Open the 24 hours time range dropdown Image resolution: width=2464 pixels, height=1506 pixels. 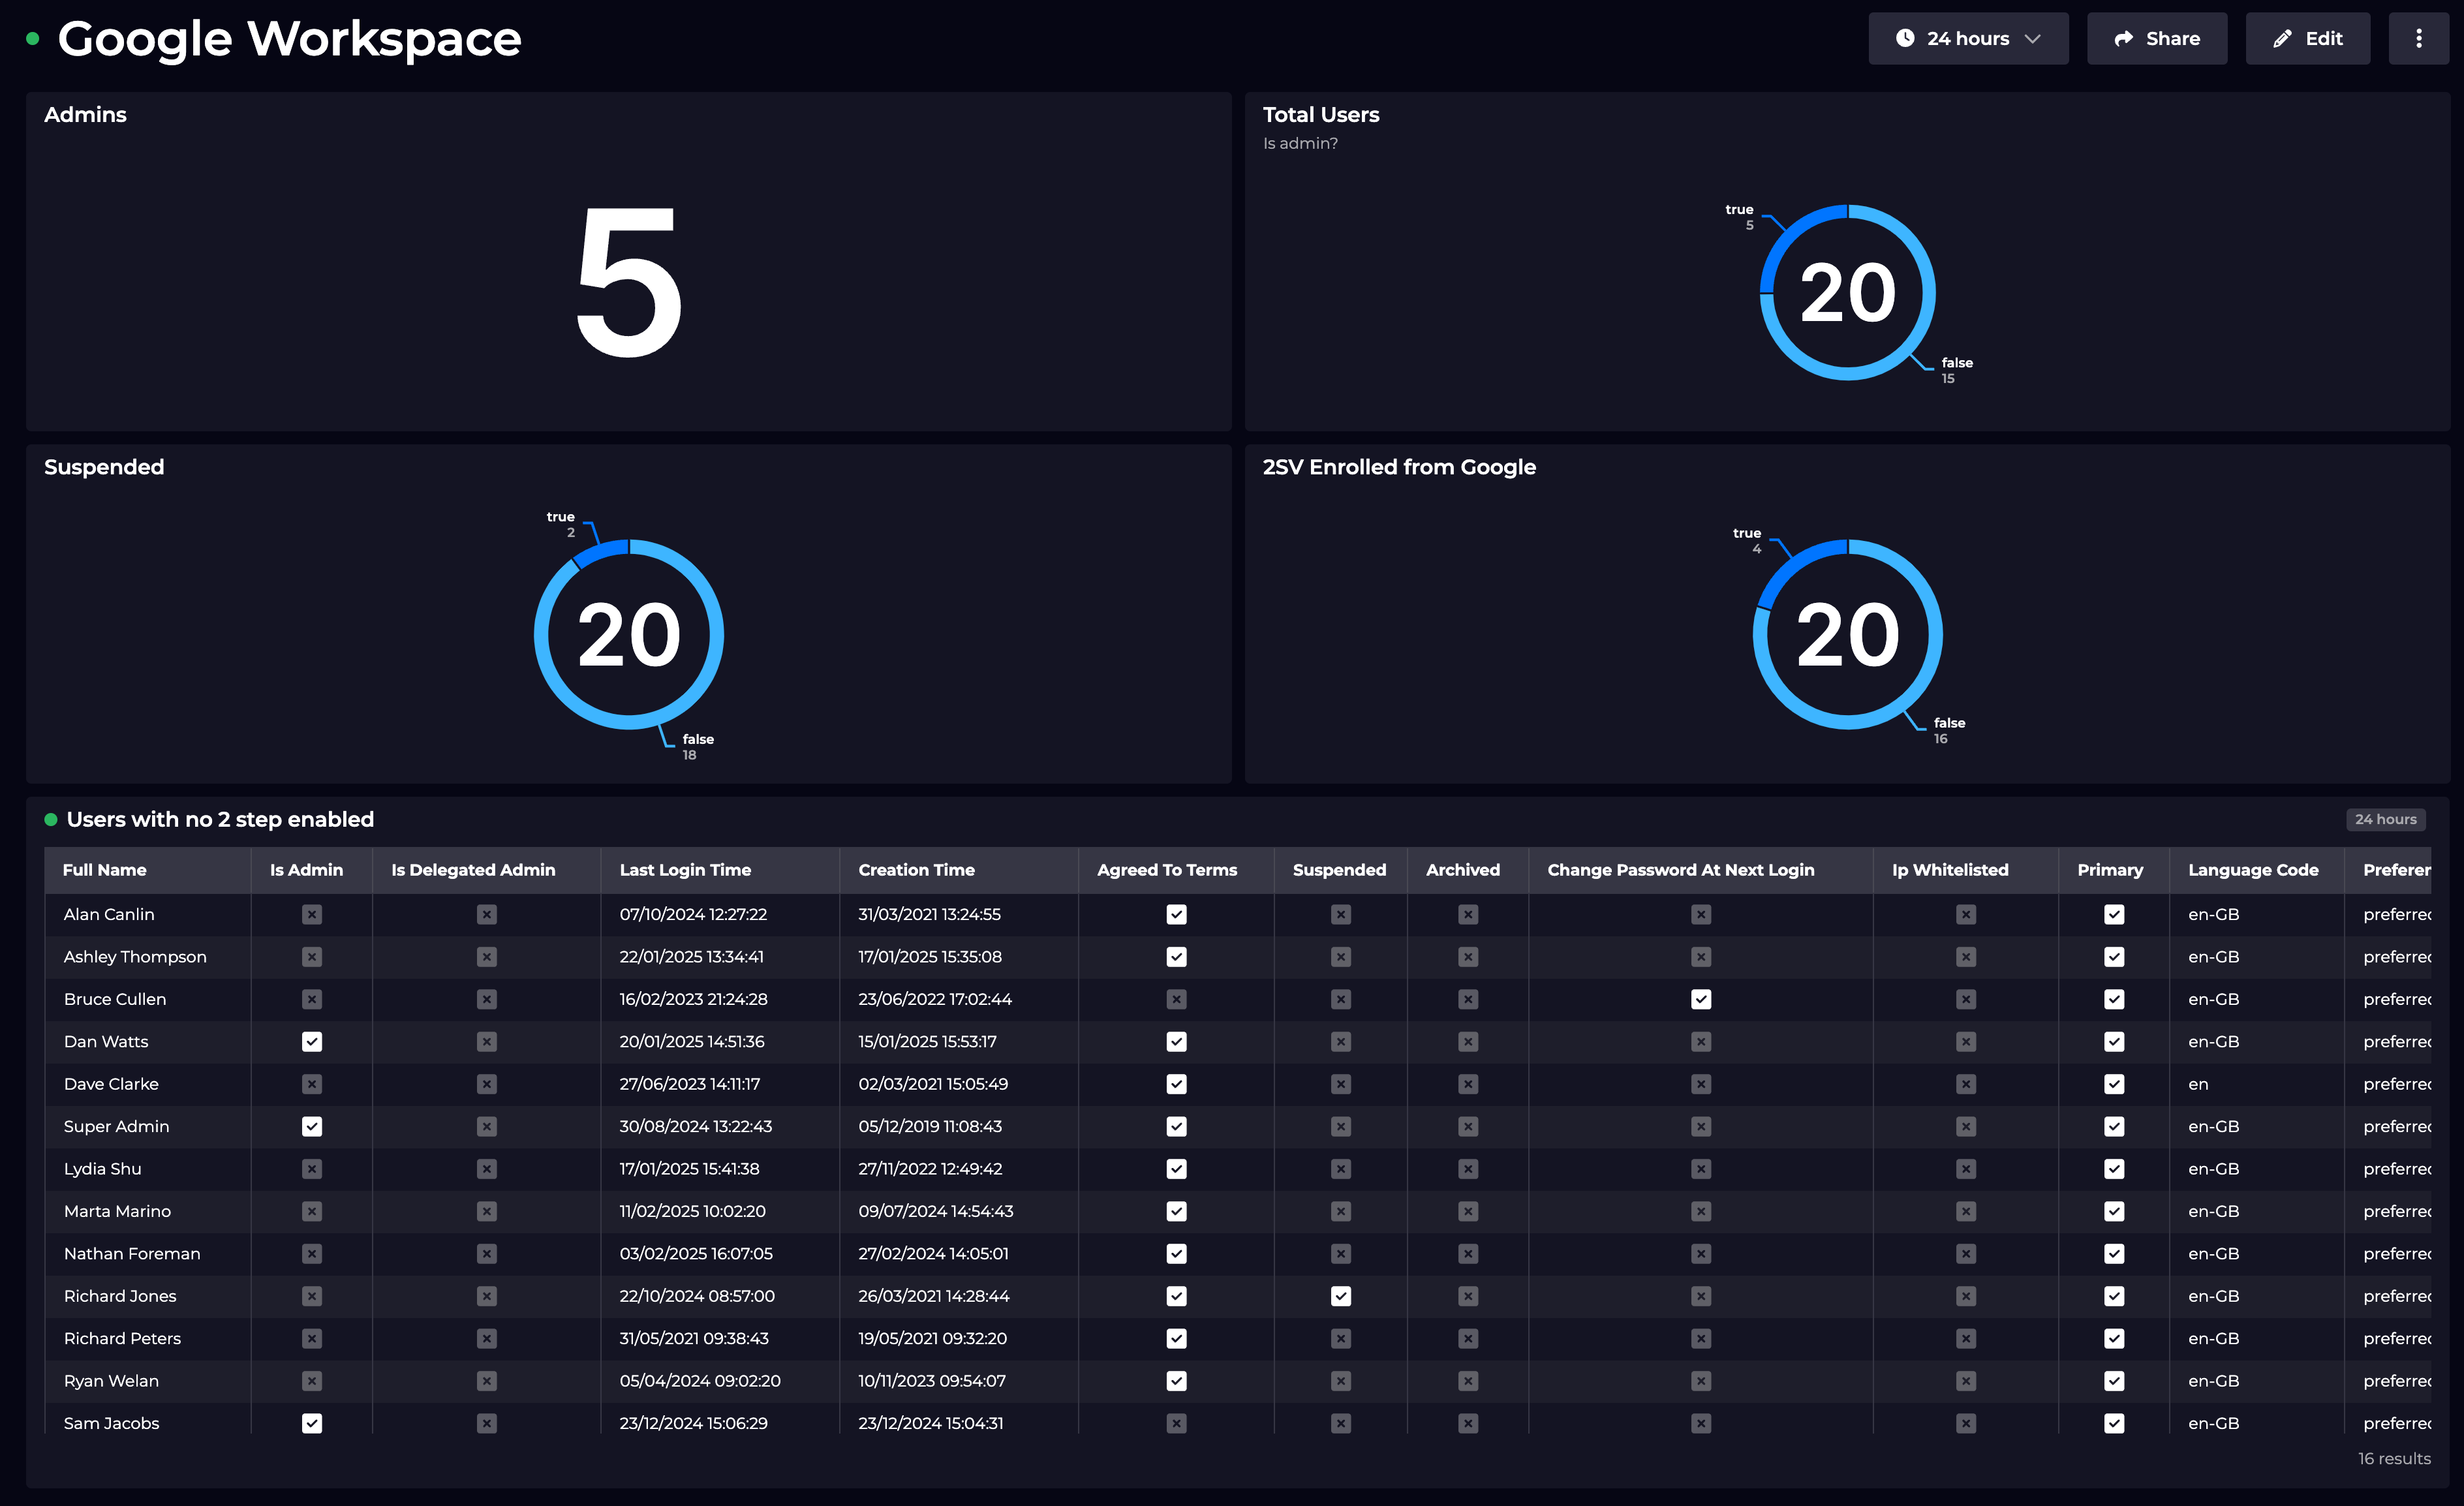1967,38
